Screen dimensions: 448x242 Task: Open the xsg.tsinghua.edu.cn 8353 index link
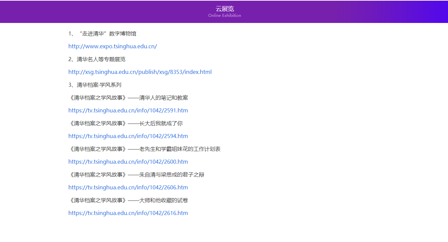140,72
